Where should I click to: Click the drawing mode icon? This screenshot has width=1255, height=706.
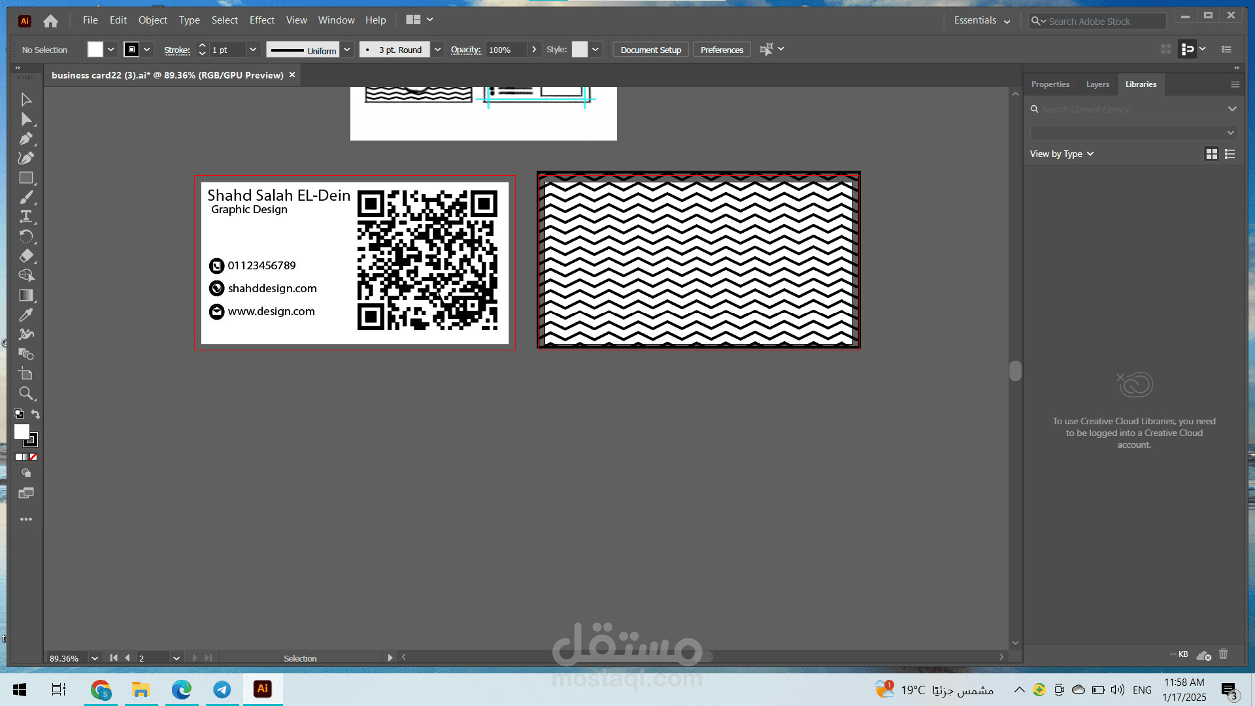tap(26, 473)
